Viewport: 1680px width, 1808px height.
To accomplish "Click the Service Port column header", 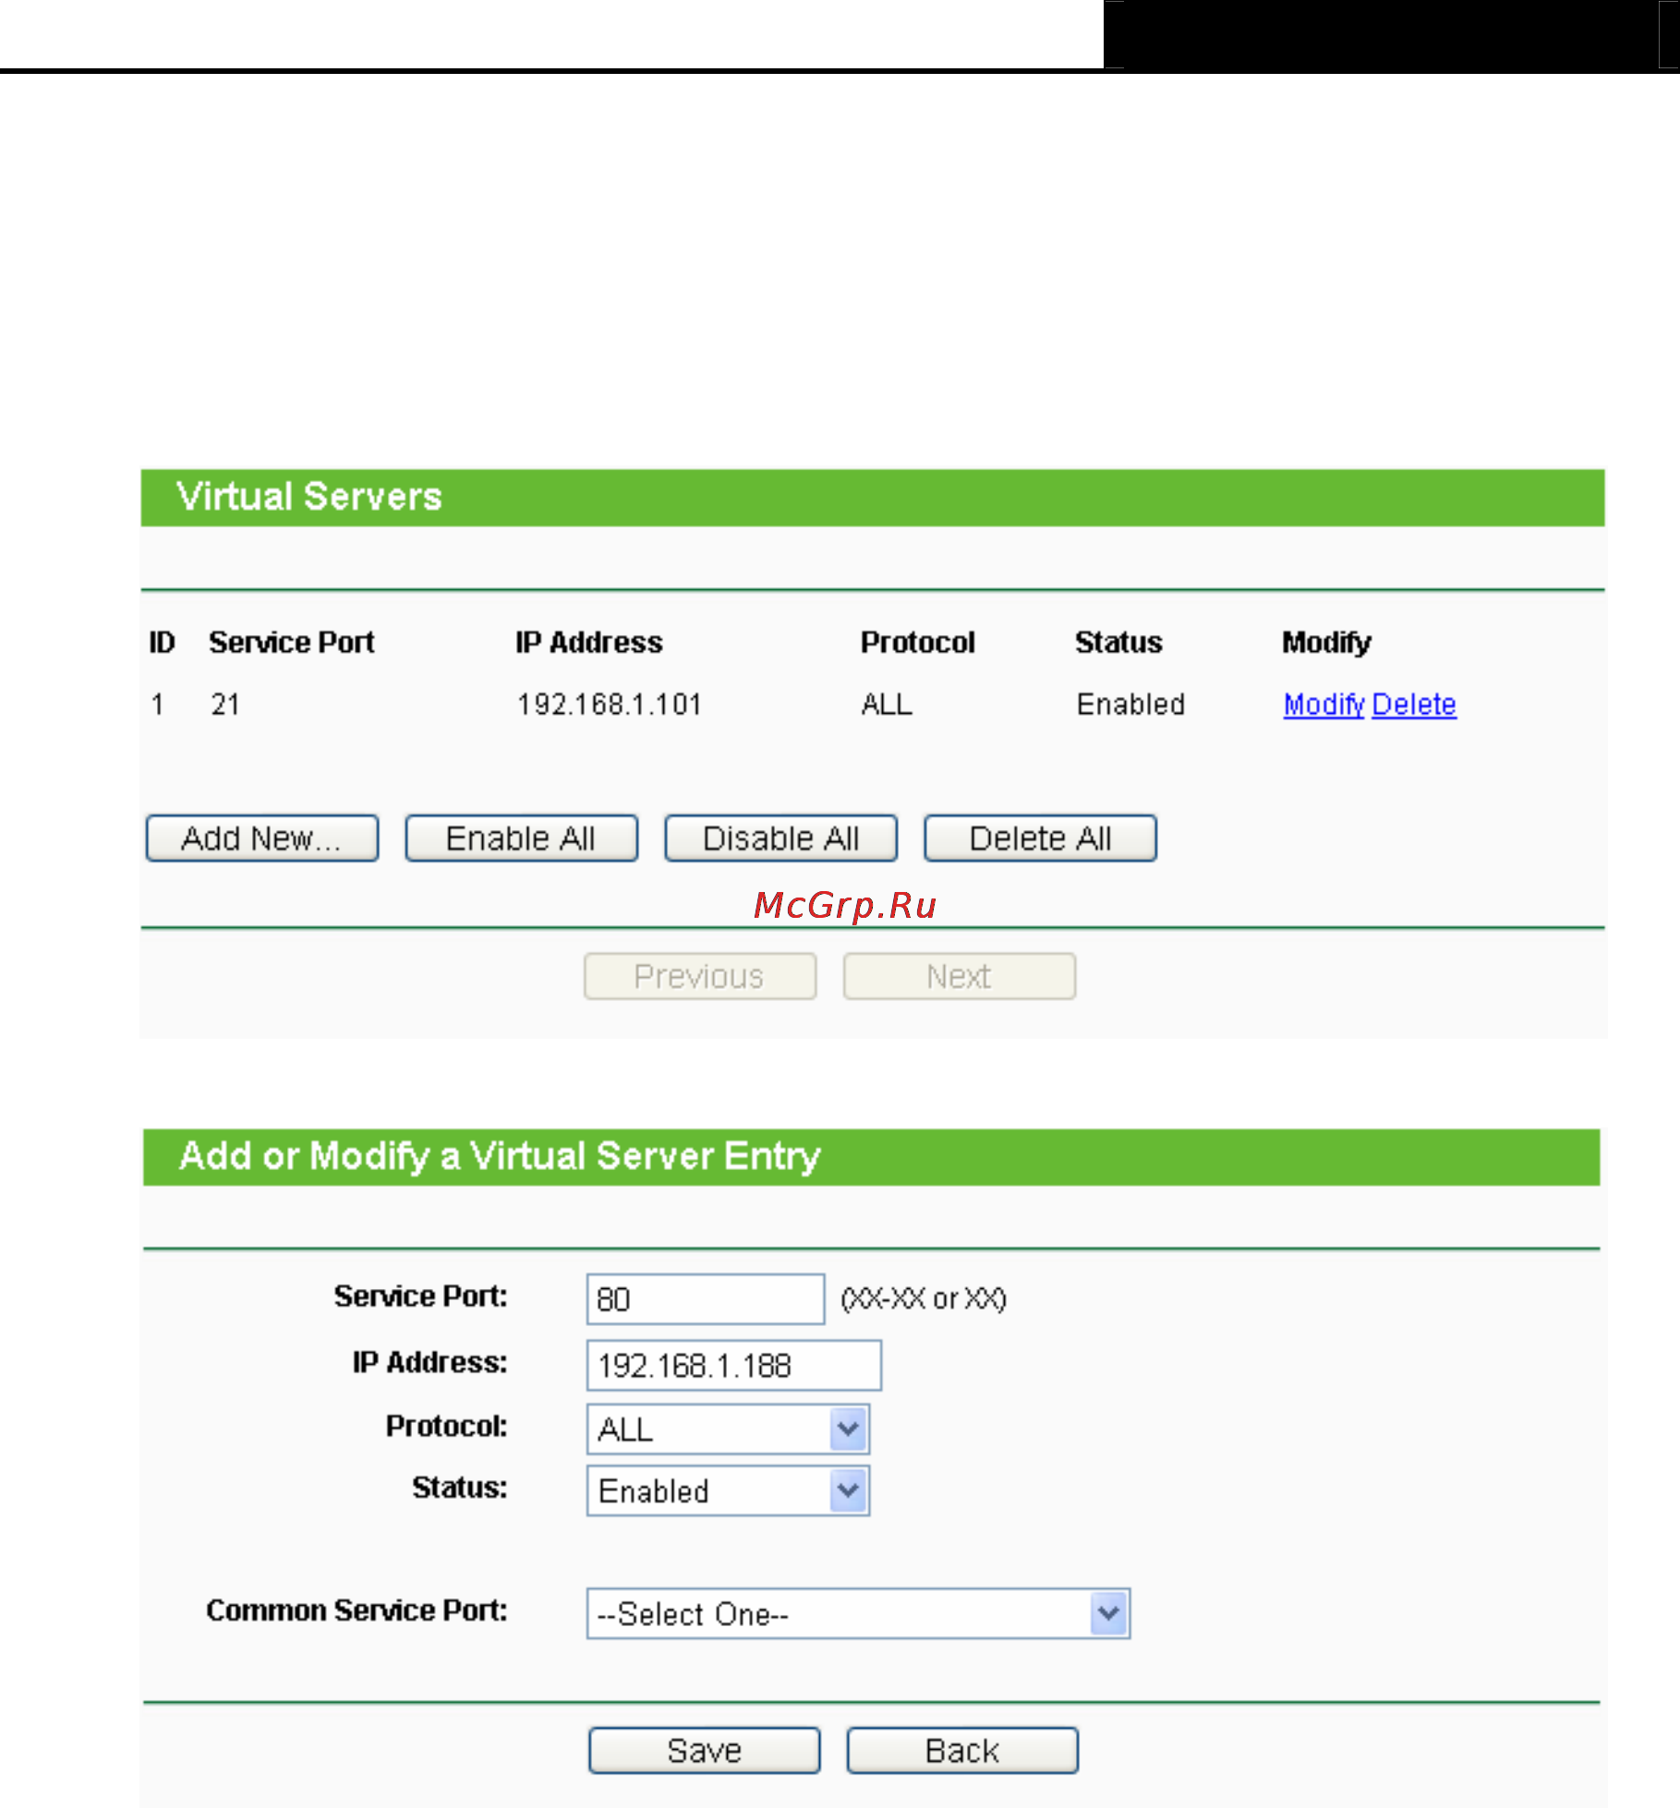I will [x=292, y=642].
